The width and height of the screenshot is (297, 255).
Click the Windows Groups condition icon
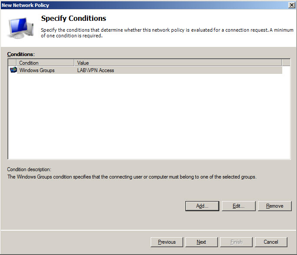coord(13,70)
